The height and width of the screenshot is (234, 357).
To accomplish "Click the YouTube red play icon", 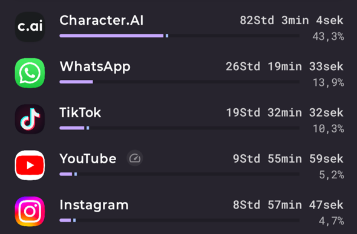I will 30,165.
